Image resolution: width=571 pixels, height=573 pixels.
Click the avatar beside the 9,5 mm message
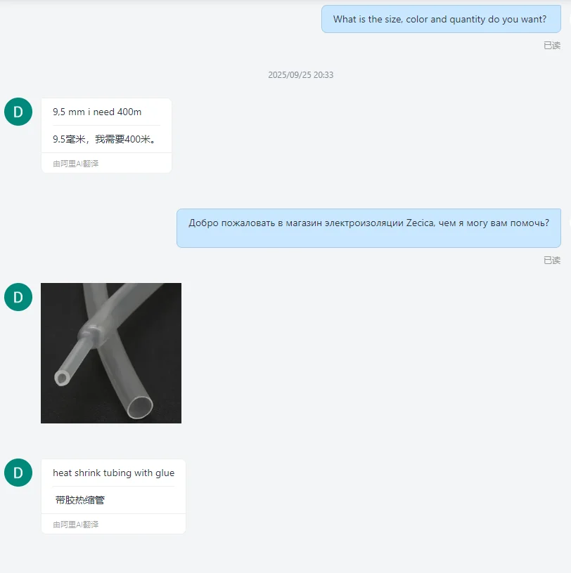[18, 112]
